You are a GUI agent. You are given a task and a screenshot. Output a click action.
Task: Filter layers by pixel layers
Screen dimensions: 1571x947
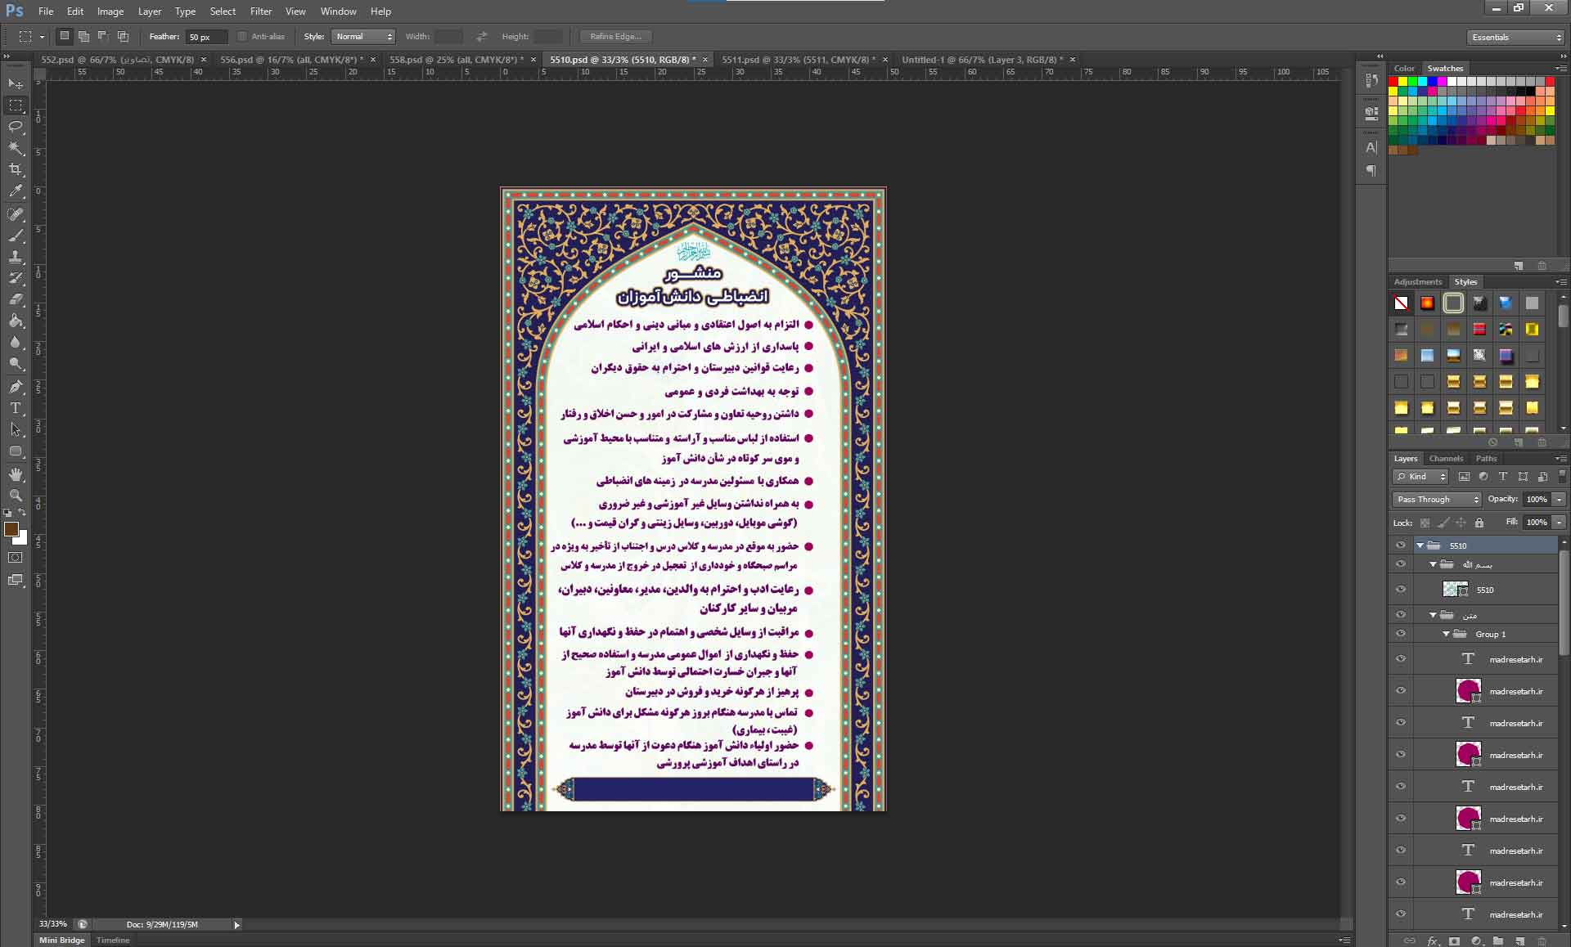(x=1464, y=477)
